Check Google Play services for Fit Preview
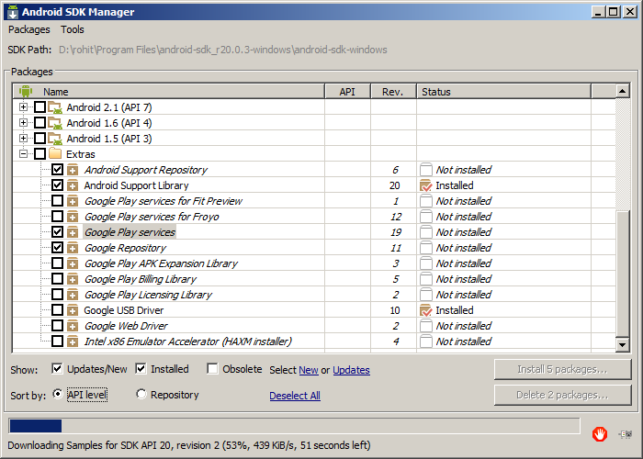The height and width of the screenshot is (459, 643). [x=57, y=200]
